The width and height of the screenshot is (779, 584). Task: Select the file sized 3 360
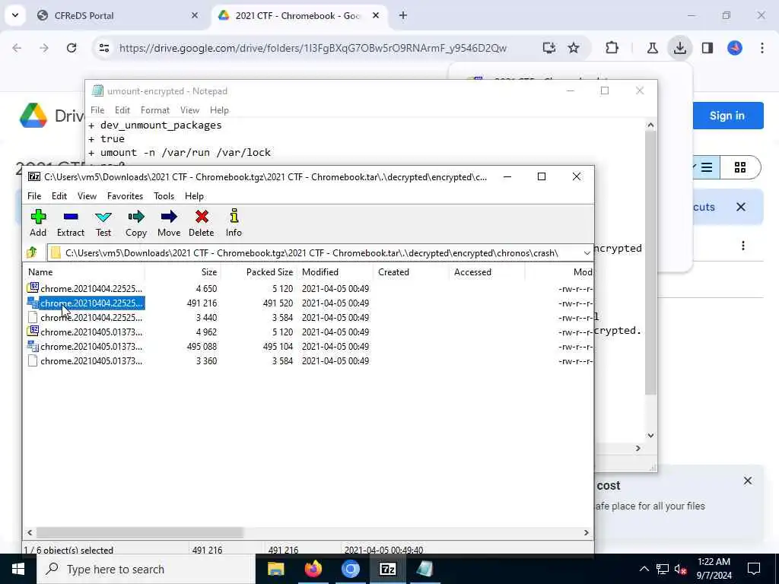(91, 361)
